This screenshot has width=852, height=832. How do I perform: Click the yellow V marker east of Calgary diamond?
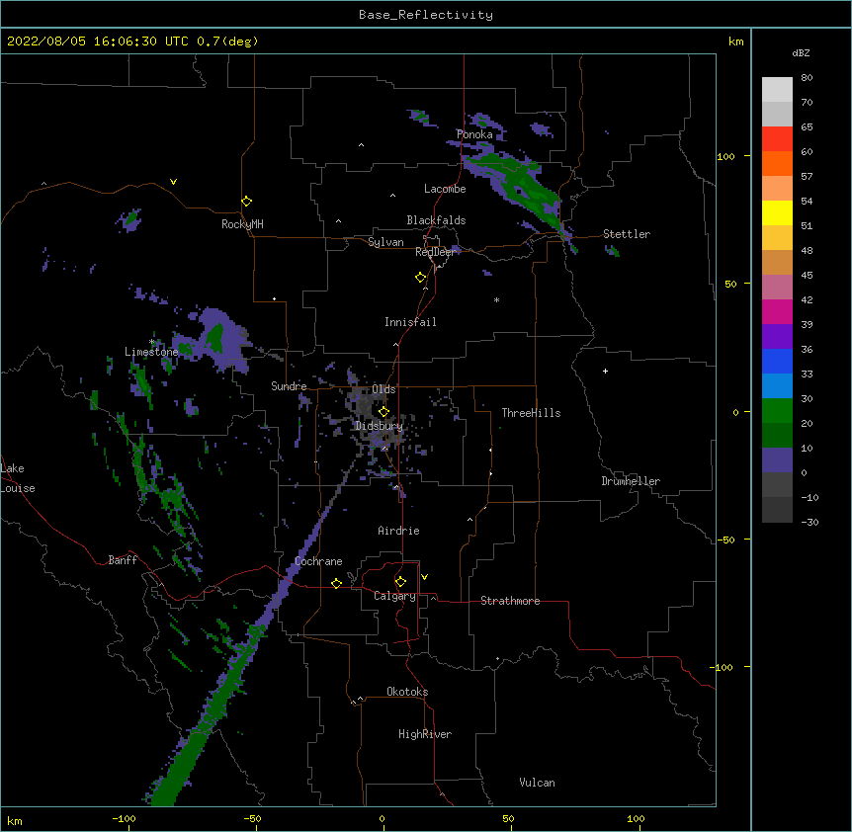coord(424,577)
